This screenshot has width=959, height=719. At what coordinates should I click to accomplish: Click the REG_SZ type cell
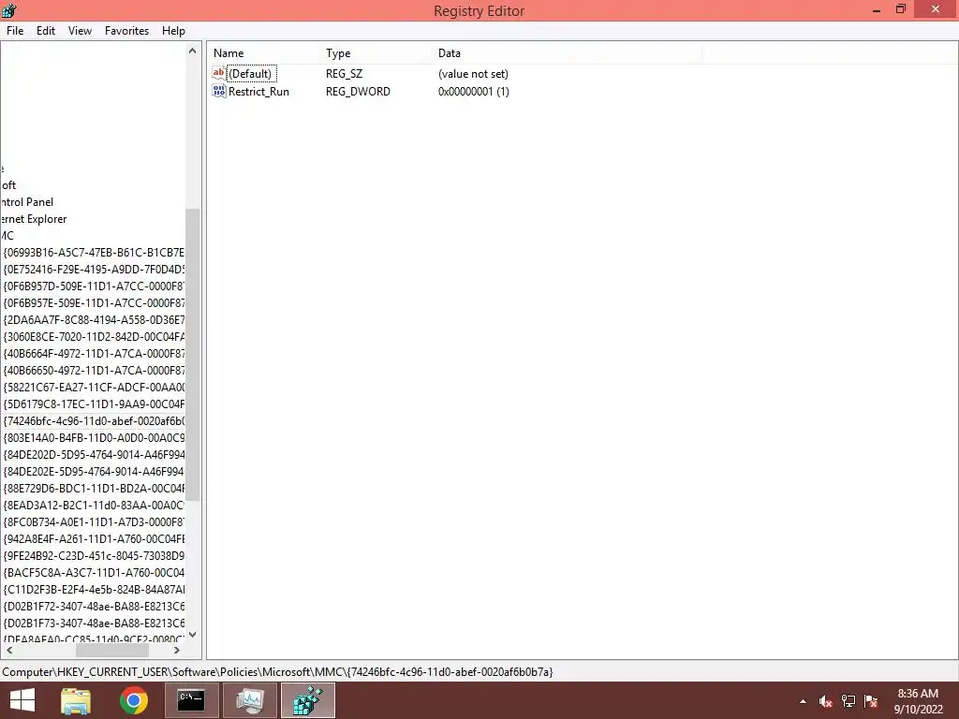(x=344, y=74)
